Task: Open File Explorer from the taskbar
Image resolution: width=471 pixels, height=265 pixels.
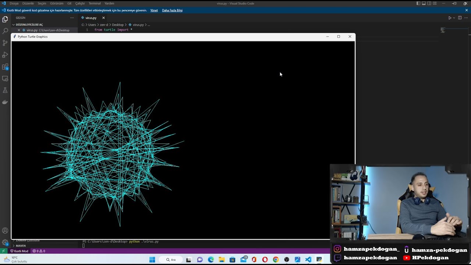Action: [x=222, y=259]
